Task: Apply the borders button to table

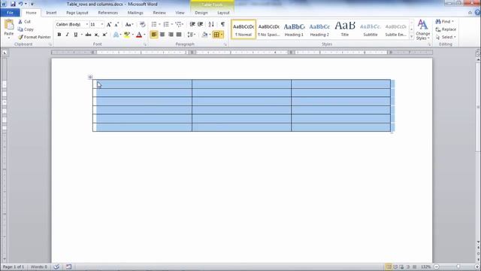Action: [x=216, y=35]
